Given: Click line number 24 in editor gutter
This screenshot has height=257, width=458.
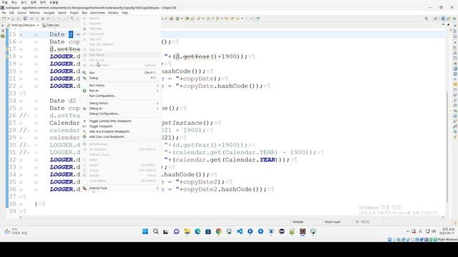Looking at the screenshot, I should point(12,101).
